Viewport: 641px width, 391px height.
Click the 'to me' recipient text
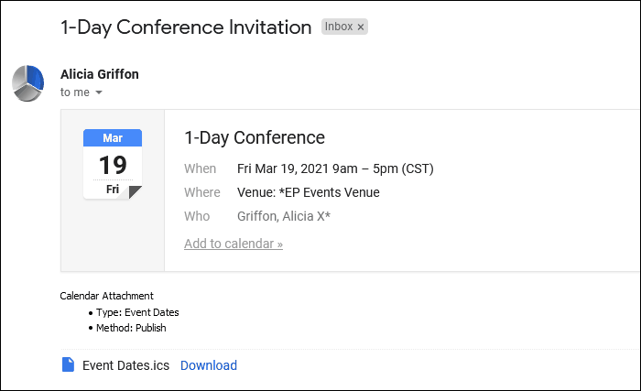point(75,92)
